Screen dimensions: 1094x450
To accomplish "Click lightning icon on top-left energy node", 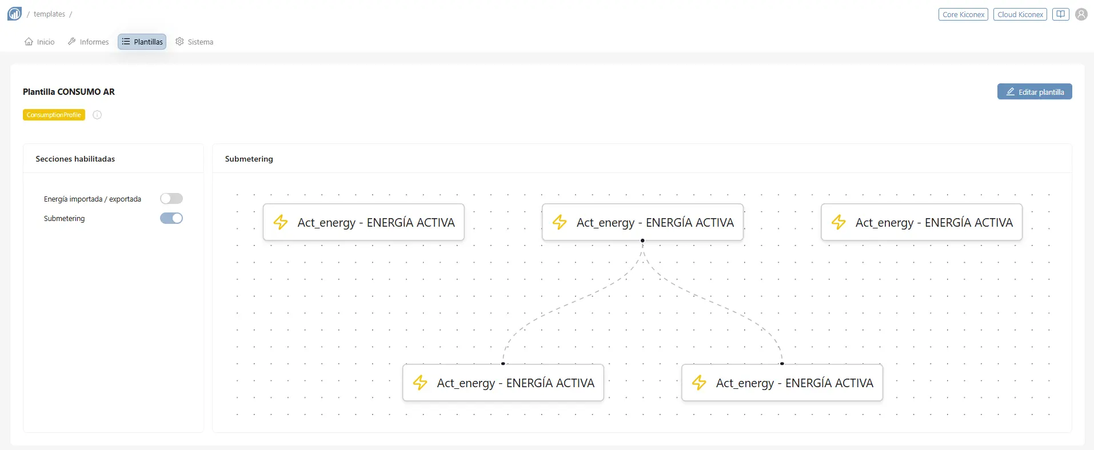I will click(x=281, y=222).
